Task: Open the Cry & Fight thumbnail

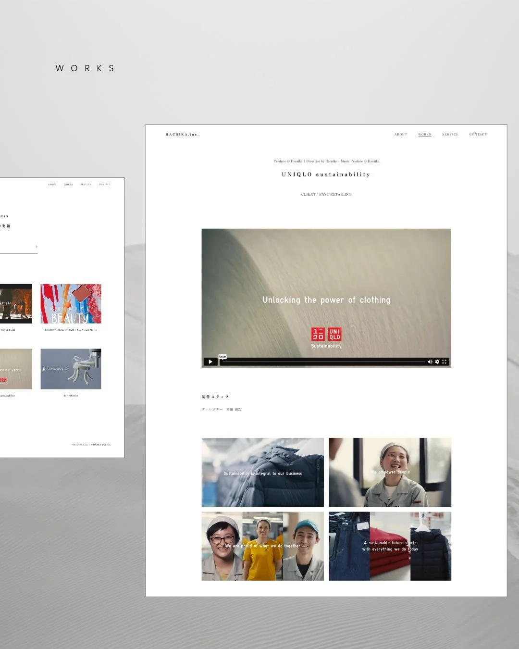Action: (16, 304)
